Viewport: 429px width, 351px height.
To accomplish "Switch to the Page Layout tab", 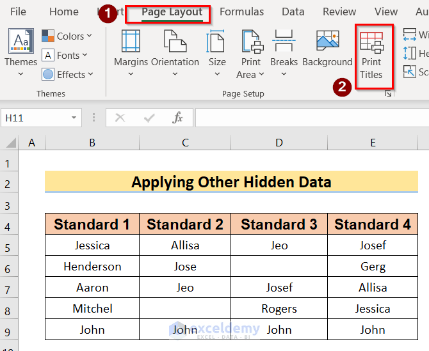I will (x=172, y=12).
